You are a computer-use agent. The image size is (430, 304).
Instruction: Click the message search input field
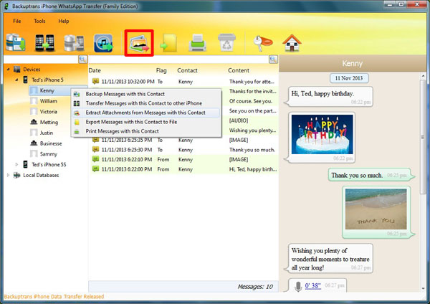(x=178, y=59)
